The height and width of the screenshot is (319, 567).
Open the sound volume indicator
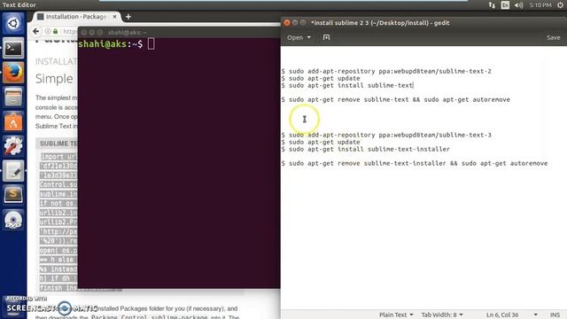point(519,5)
